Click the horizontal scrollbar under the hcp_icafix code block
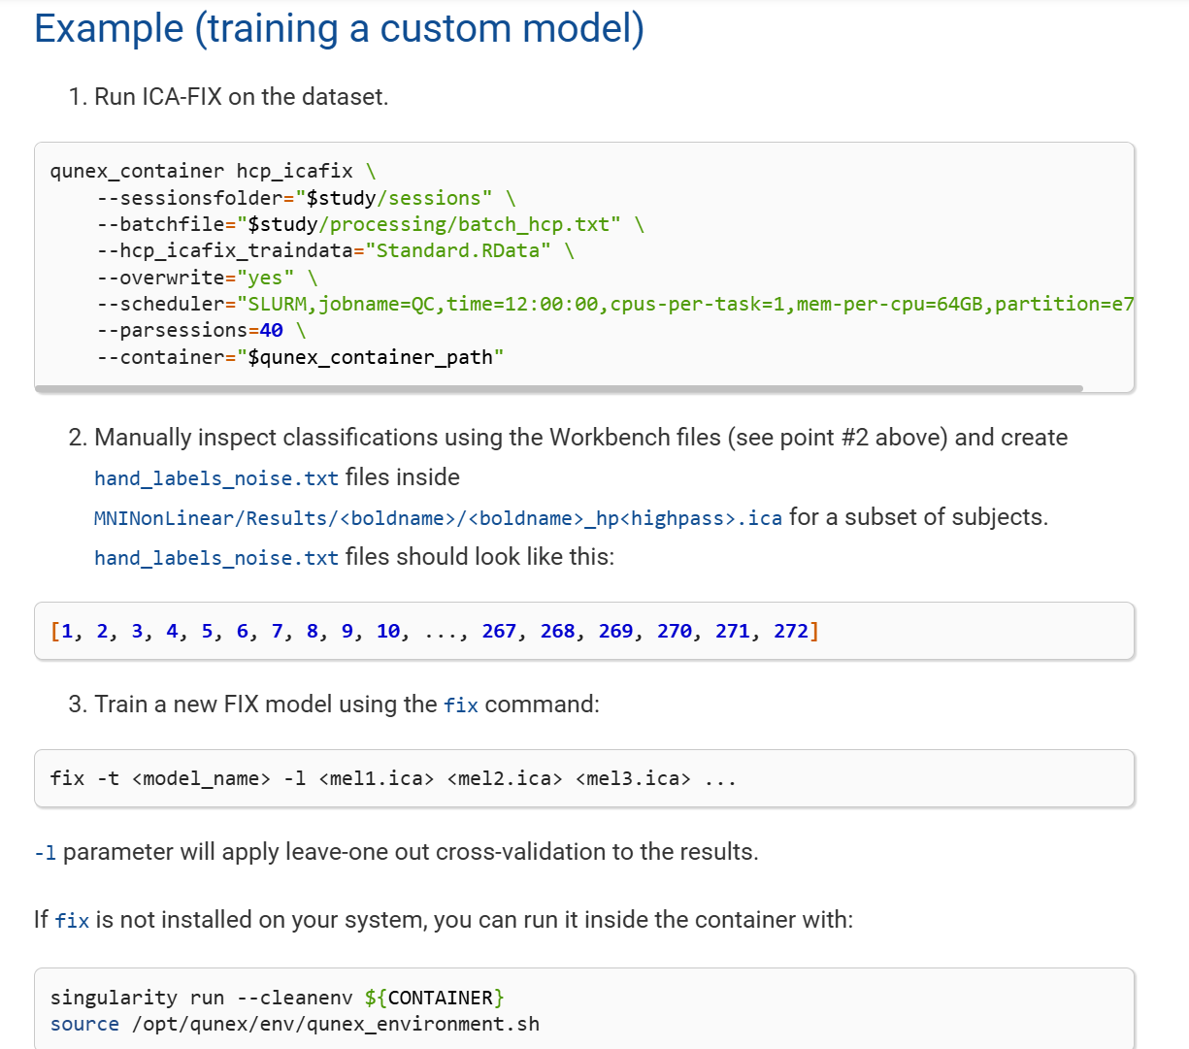Viewport: 1189px width, 1049px height. [x=558, y=388]
